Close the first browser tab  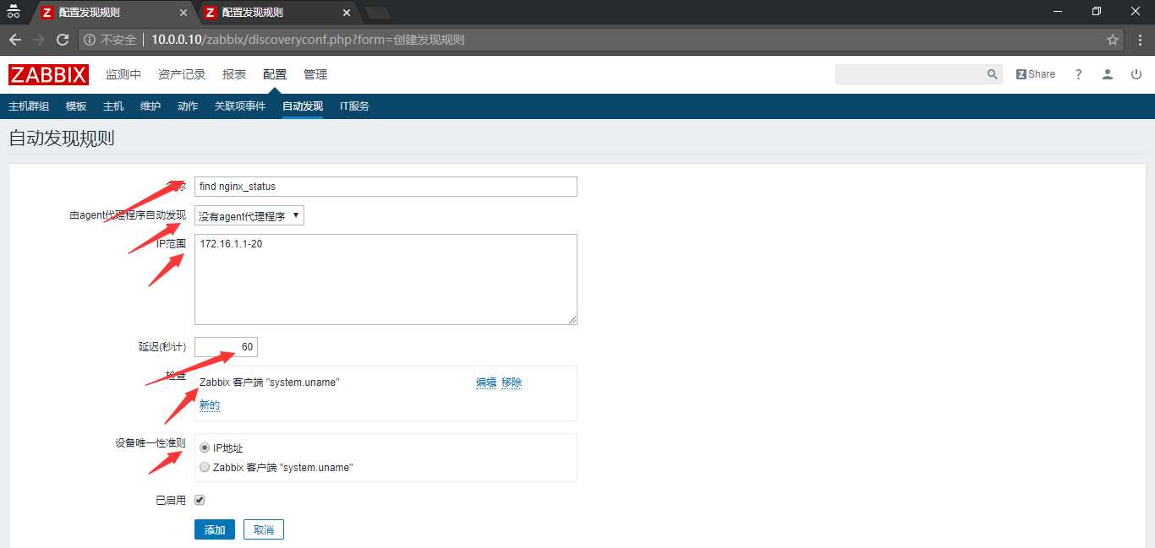tap(185, 13)
